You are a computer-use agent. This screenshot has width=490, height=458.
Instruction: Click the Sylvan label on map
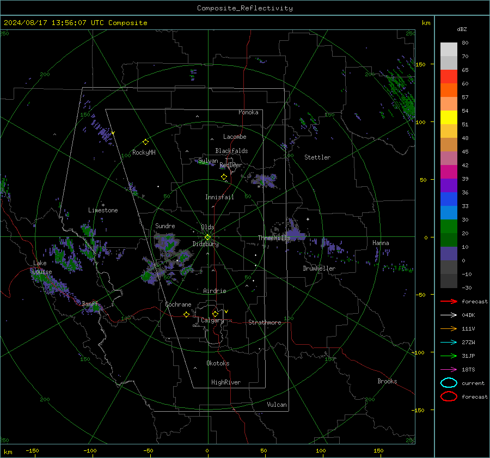(x=208, y=161)
